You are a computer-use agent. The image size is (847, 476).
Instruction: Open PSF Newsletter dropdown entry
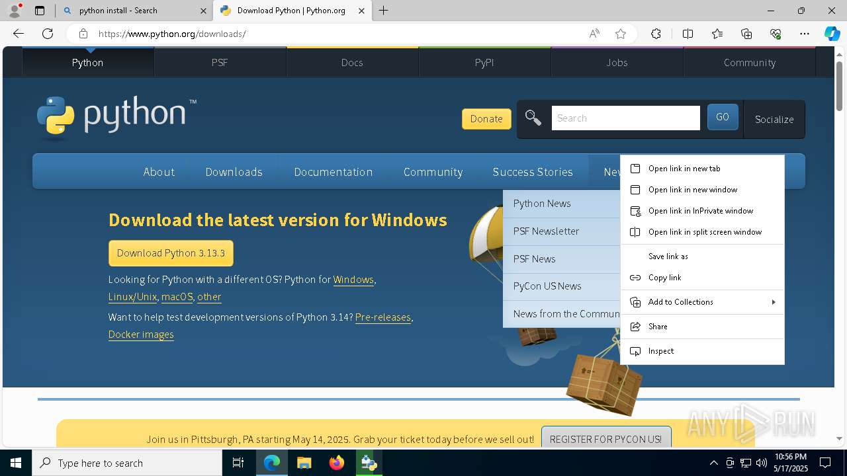coord(562,231)
